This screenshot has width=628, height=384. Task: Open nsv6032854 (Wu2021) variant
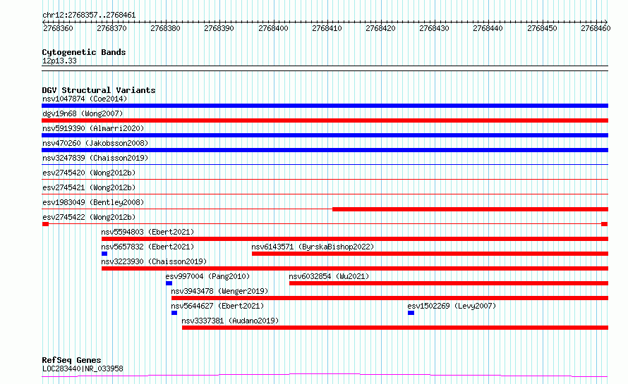click(329, 276)
